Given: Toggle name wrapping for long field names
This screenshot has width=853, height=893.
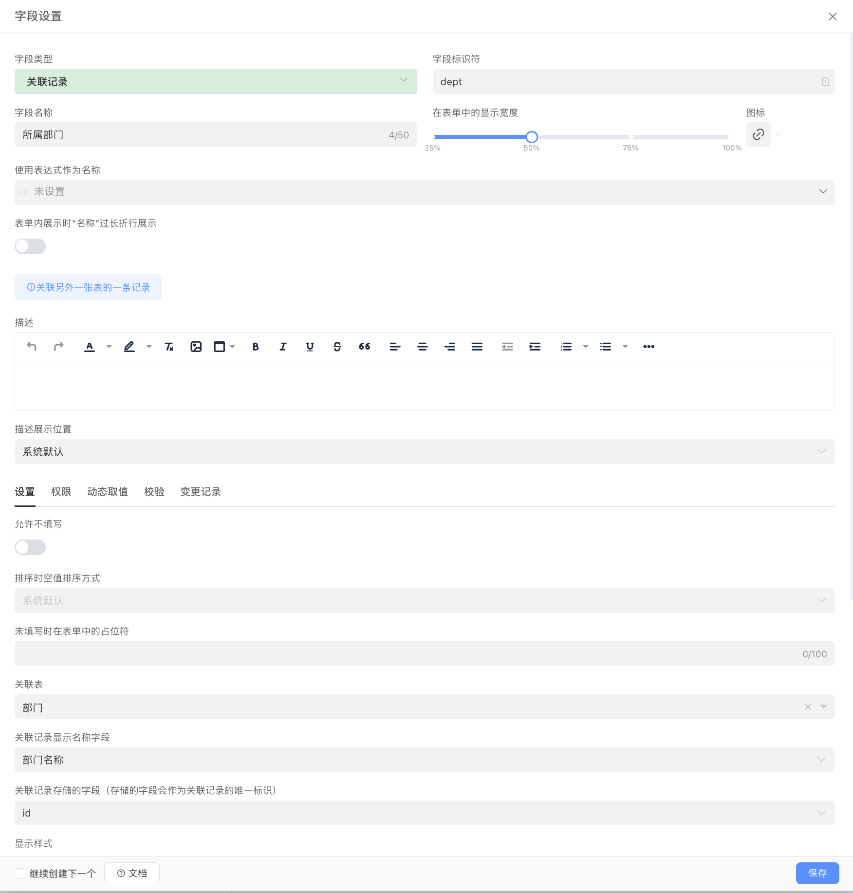Looking at the screenshot, I should [x=30, y=246].
